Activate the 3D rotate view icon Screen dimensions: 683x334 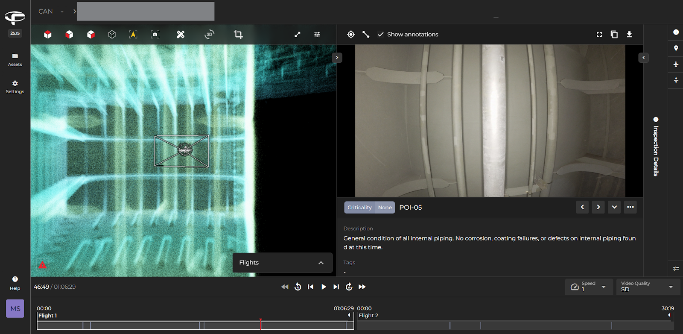209,35
